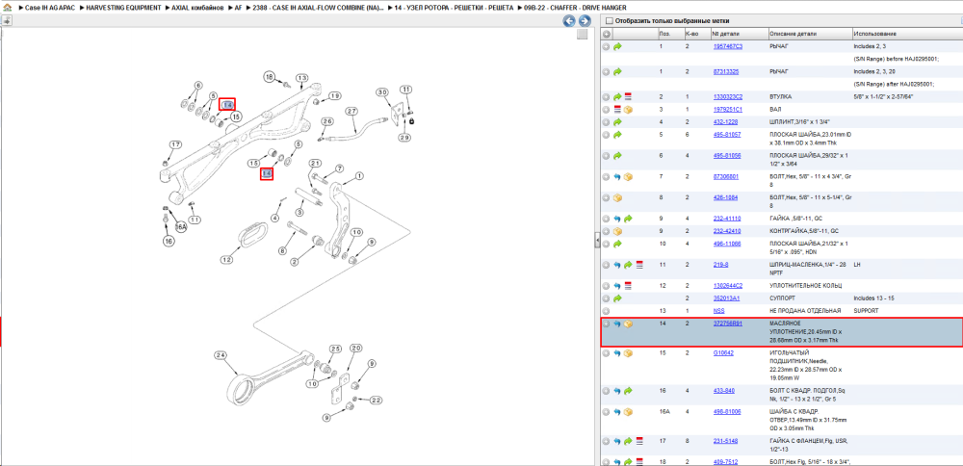963x466 pixels.
Task: Select callout 22 on the diagram
Action: 376,400
